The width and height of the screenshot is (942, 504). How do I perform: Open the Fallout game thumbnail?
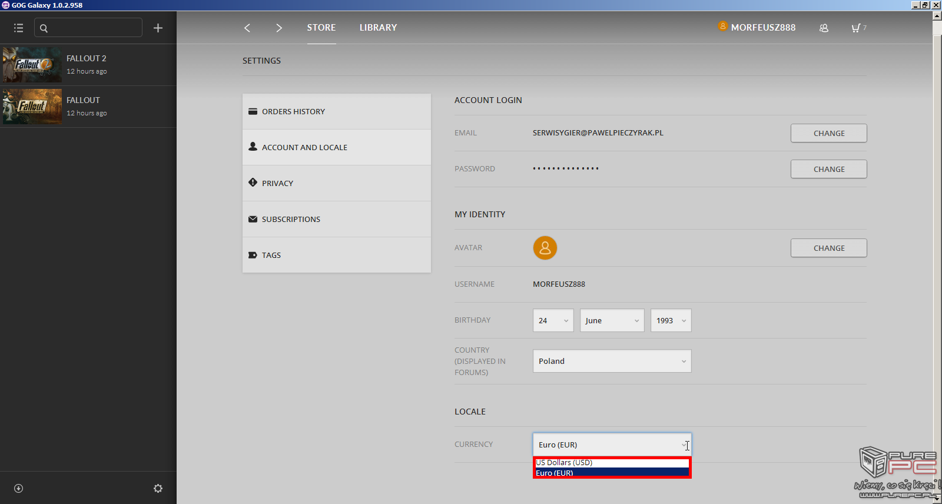coord(32,107)
